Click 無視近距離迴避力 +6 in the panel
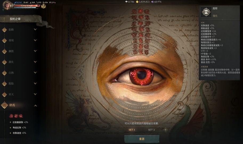Viewport: 243px width, 144px height. (211, 39)
